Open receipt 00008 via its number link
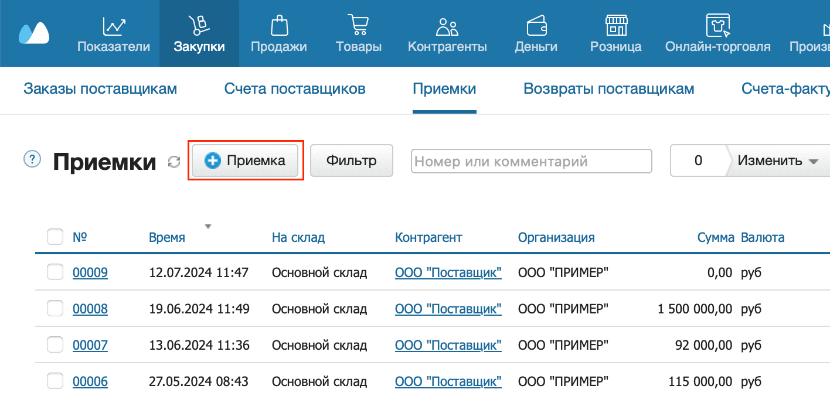830x396 pixels. 90,309
